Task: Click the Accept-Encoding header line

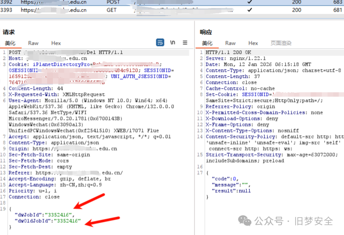Action: tap(60, 179)
